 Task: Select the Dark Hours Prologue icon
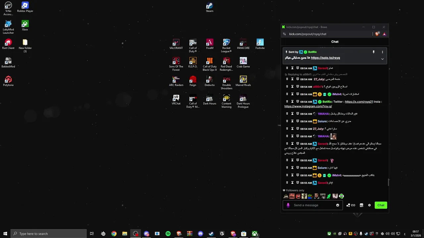[x=243, y=101]
